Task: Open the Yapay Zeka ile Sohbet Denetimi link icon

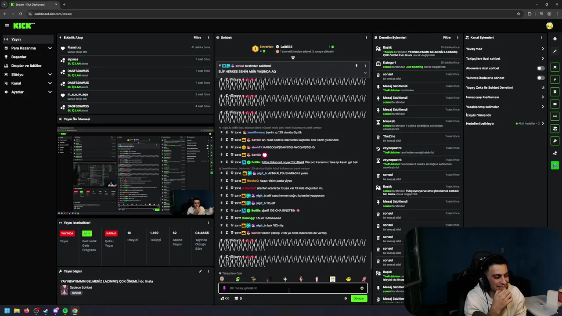Action: click(x=543, y=88)
